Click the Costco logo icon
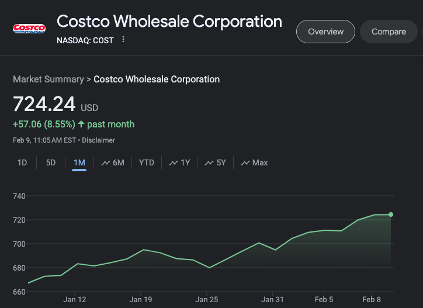Screen dimensions: 423x308 29,29
